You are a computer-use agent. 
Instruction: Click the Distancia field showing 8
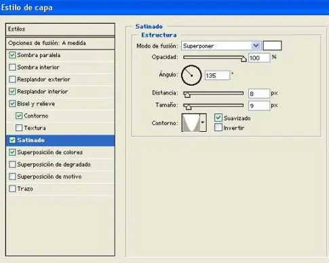(259, 94)
